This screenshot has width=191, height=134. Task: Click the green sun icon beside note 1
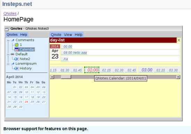(x=17, y=45)
